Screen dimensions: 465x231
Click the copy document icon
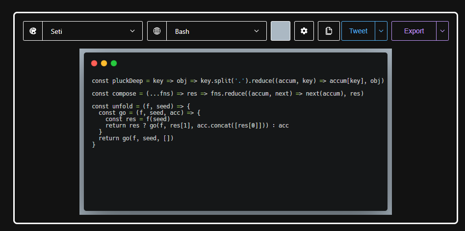point(329,31)
